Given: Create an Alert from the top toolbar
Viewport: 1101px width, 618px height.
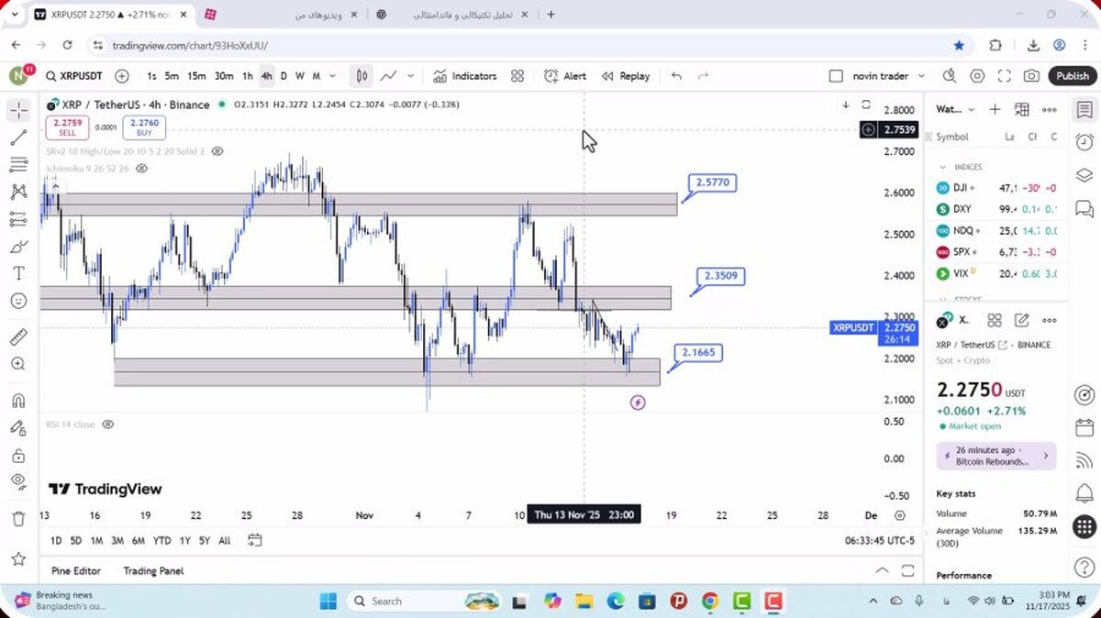Looking at the screenshot, I should point(565,76).
